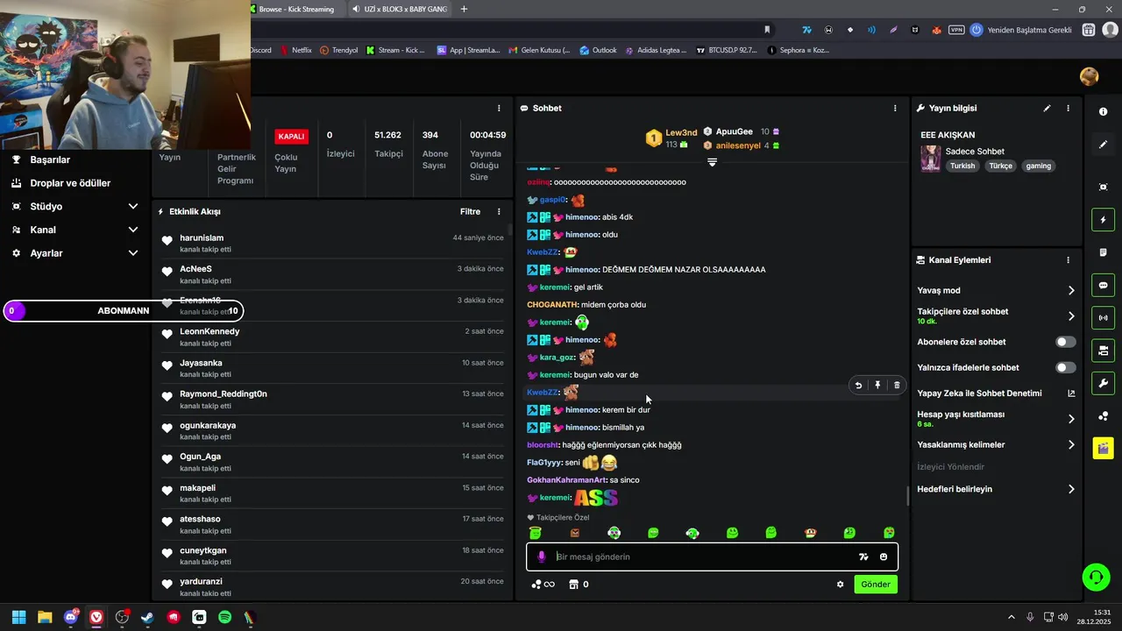
Task: Expand the Ayarlar sidebar section
Action: 133,253
